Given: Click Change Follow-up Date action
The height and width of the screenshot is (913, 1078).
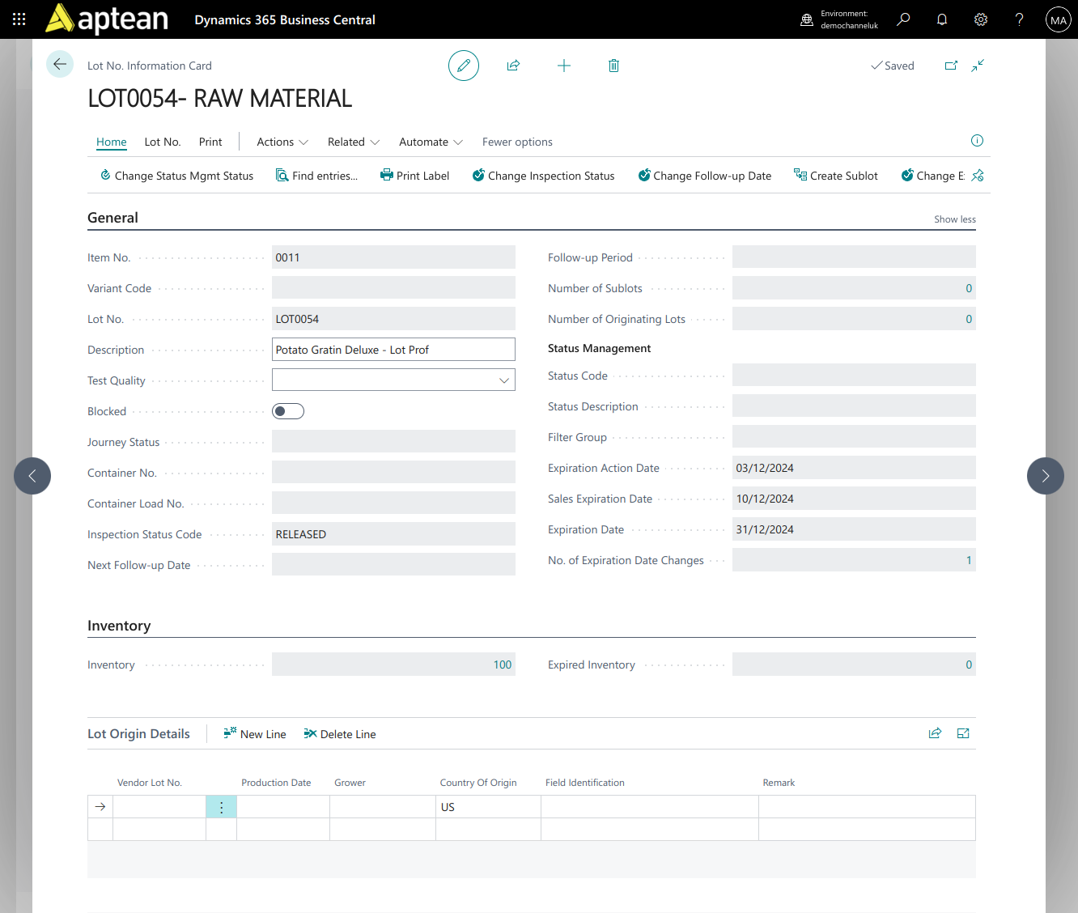Looking at the screenshot, I should click(x=704, y=176).
